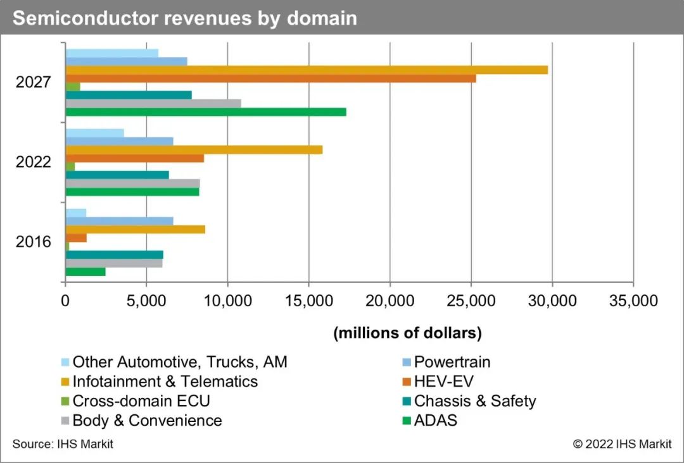Image resolution: width=684 pixels, height=463 pixels.
Task: Click the ADAS legend color swatch
Action: 407,421
